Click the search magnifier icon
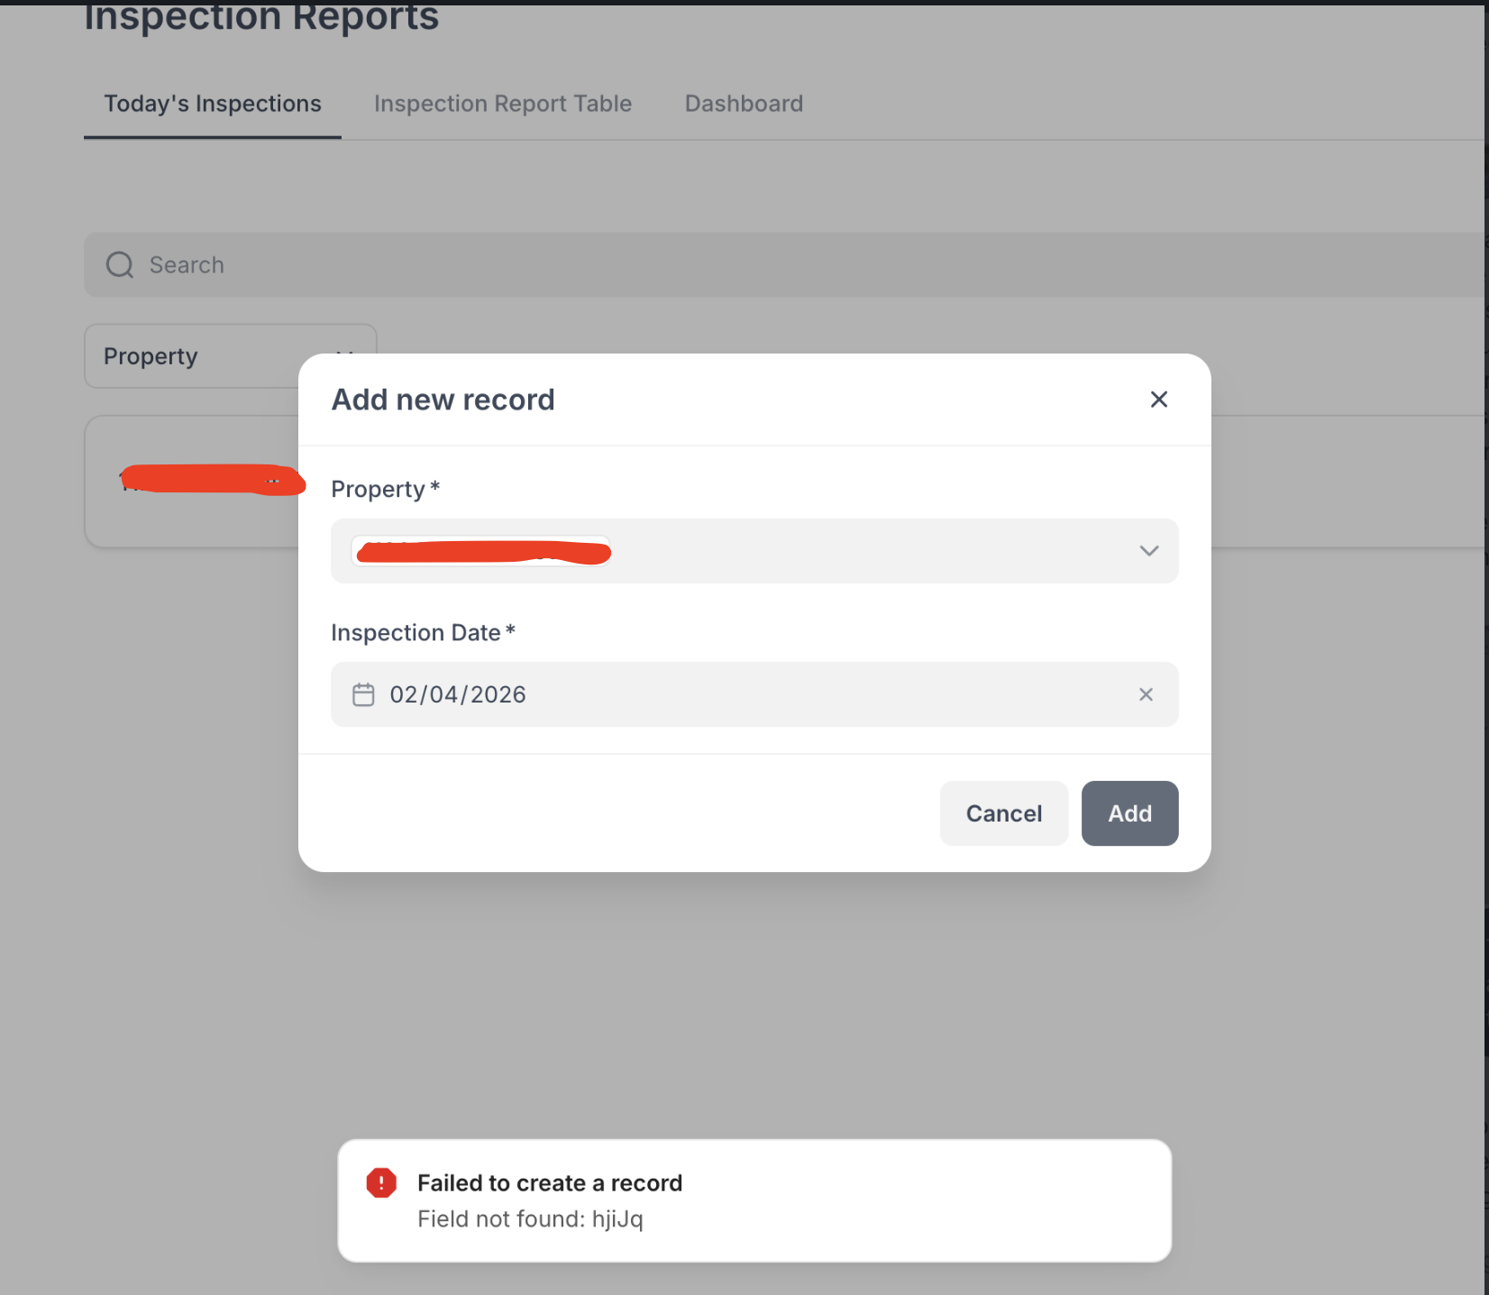 point(120,265)
